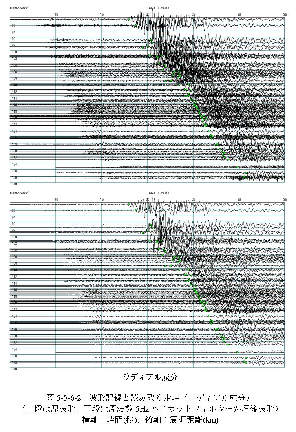296x432 pixels.
Task: Click the 112 km distance label in the upper plot
Action: [x=14, y=92]
